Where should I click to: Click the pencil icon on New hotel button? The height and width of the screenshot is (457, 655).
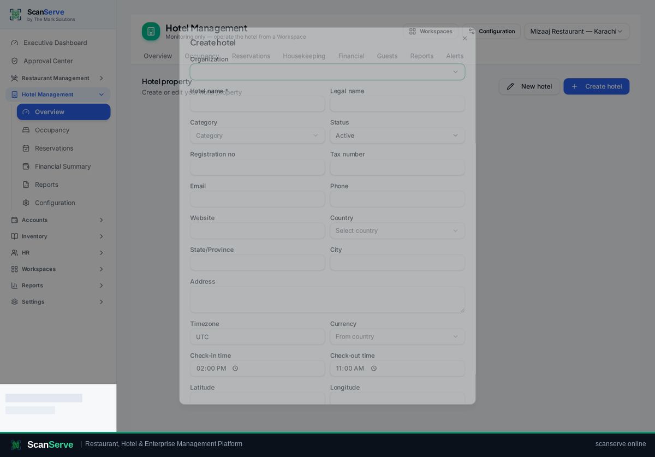510,86
